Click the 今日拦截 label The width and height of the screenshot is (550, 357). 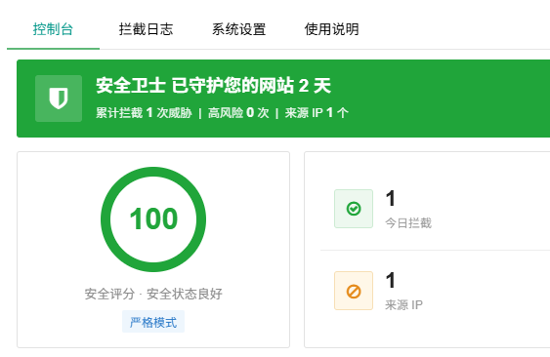tap(408, 222)
